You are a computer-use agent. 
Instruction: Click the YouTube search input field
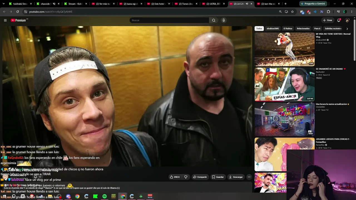coord(169,20)
